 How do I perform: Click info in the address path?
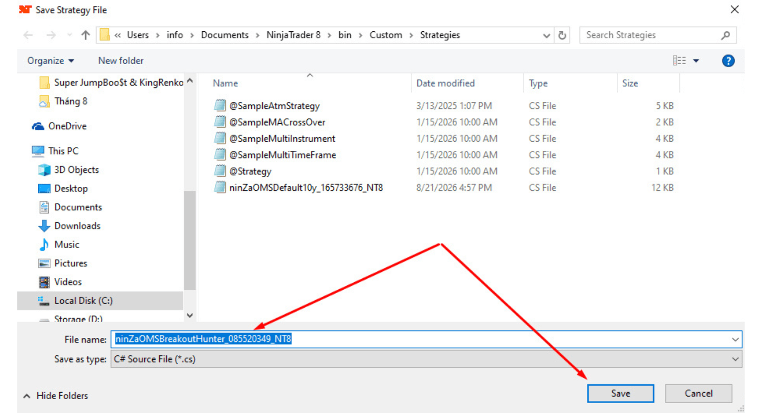(175, 35)
